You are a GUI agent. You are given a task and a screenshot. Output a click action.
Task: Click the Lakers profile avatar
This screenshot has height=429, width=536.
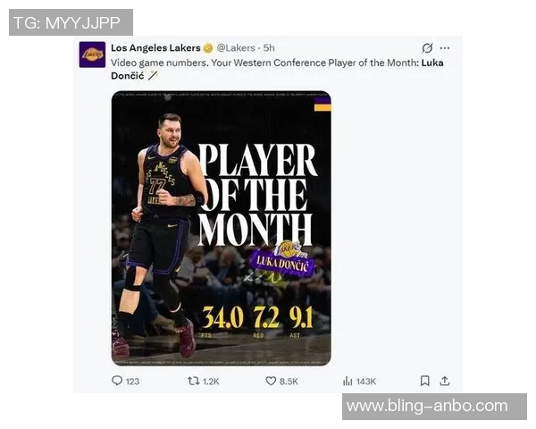point(92,55)
